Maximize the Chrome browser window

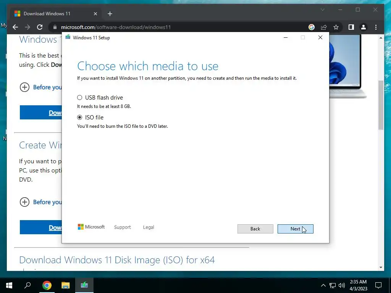(x=358, y=10)
